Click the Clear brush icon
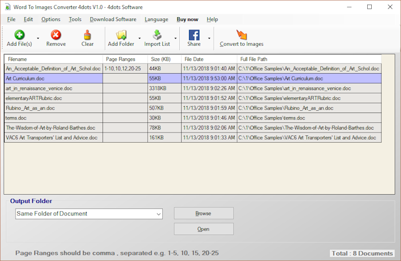 87,35
